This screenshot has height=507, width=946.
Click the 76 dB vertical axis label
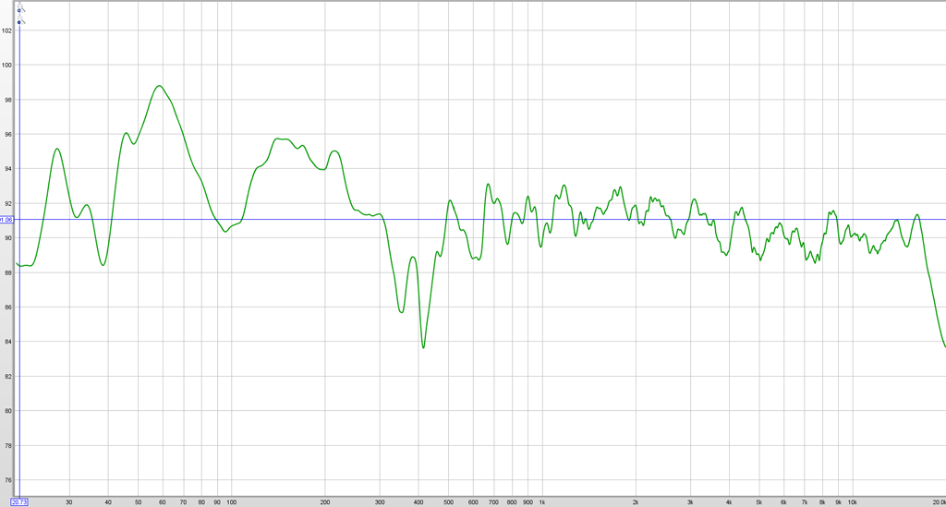coord(7,480)
